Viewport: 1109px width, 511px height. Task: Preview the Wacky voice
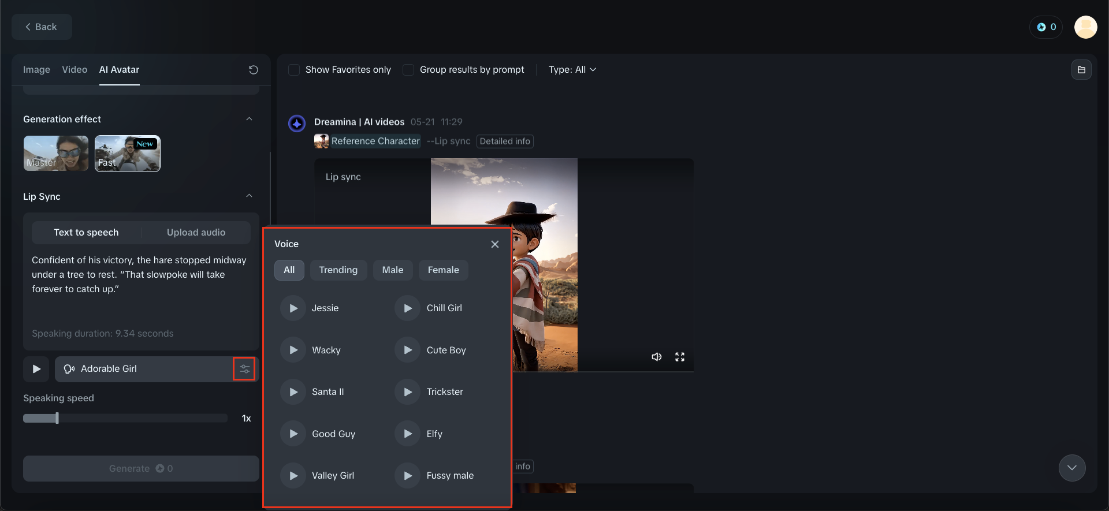click(x=293, y=350)
